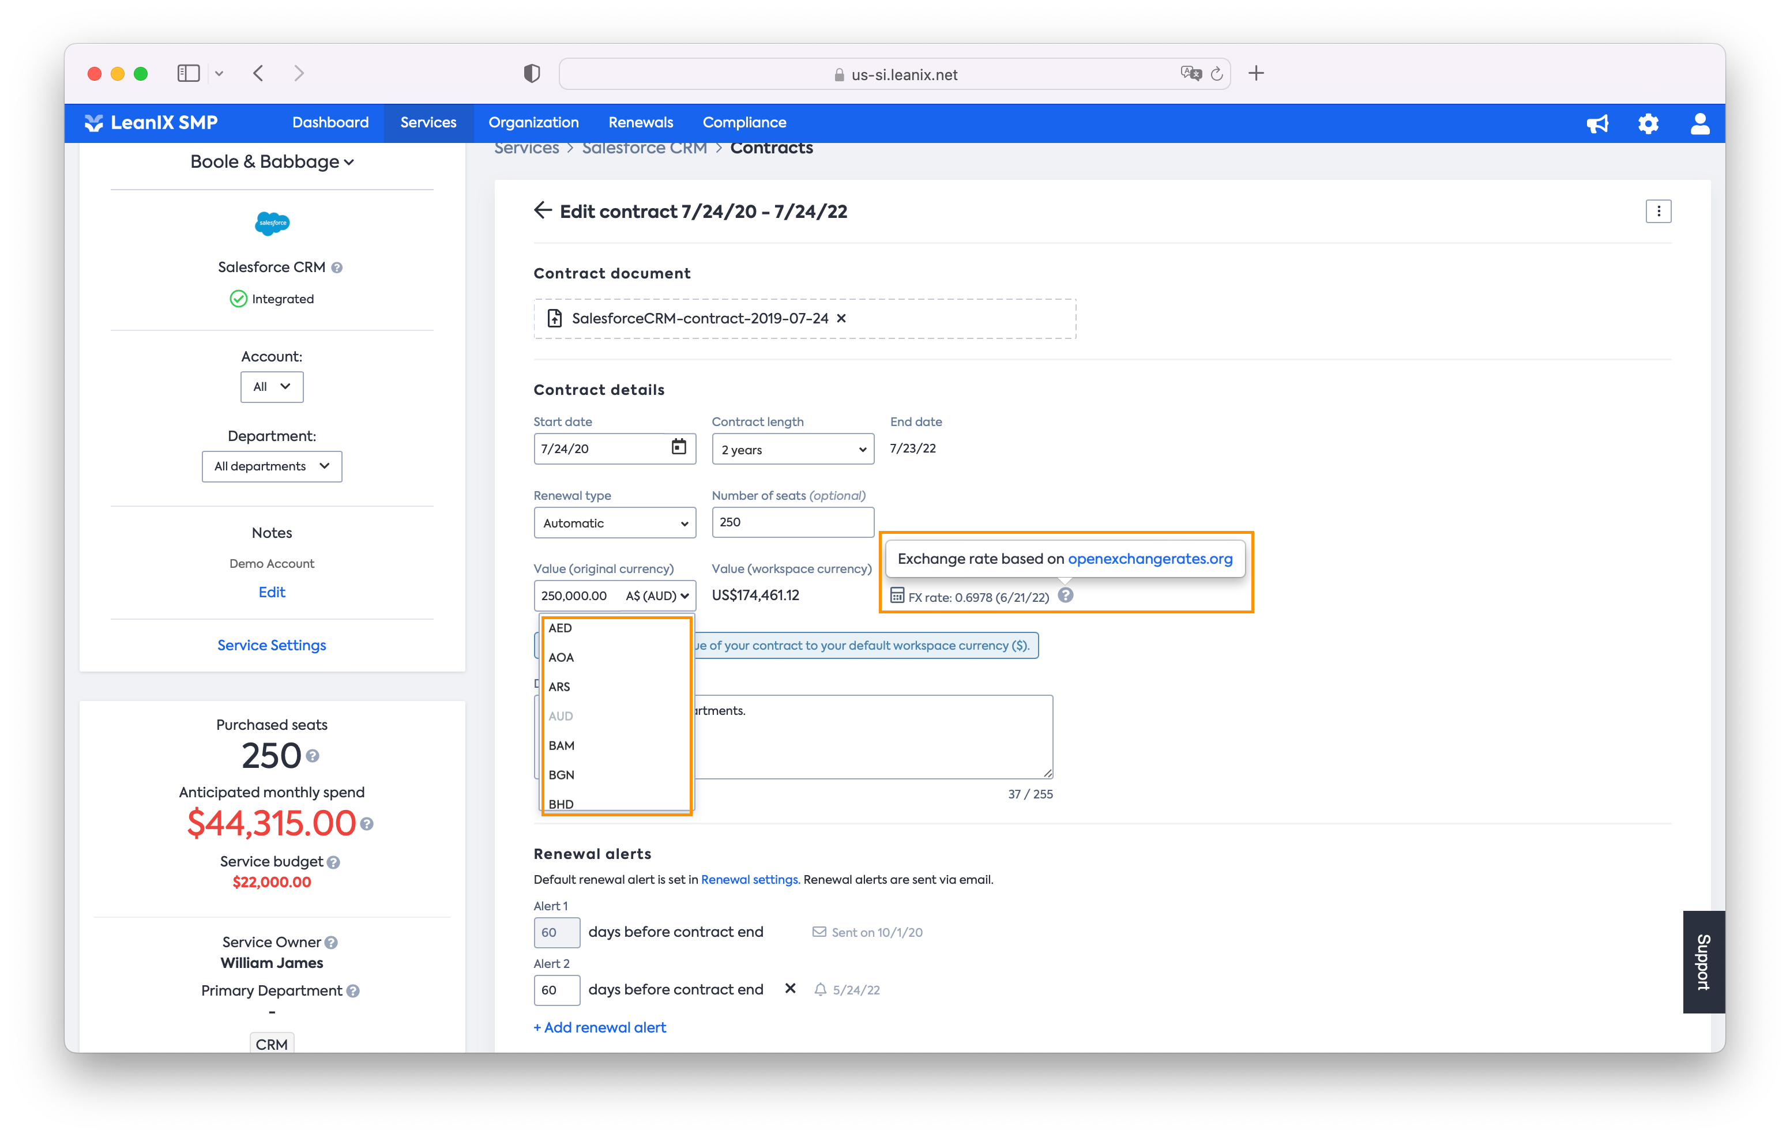The width and height of the screenshot is (1790, 1138).
Task: Follow the openexchangerates.org link
Action: tap(1150, 559)
